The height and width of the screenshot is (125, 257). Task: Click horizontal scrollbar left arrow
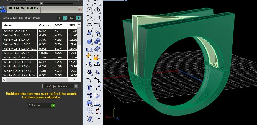4,80
